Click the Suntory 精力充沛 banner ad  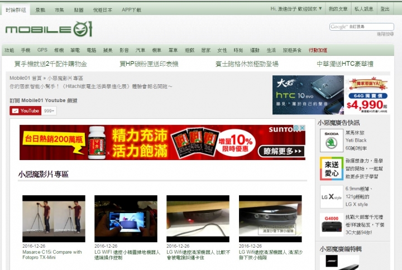(x=162, y=142)
